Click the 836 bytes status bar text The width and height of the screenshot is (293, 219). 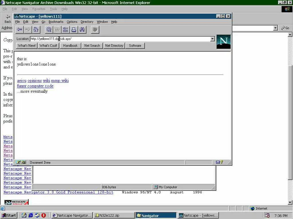109,187
